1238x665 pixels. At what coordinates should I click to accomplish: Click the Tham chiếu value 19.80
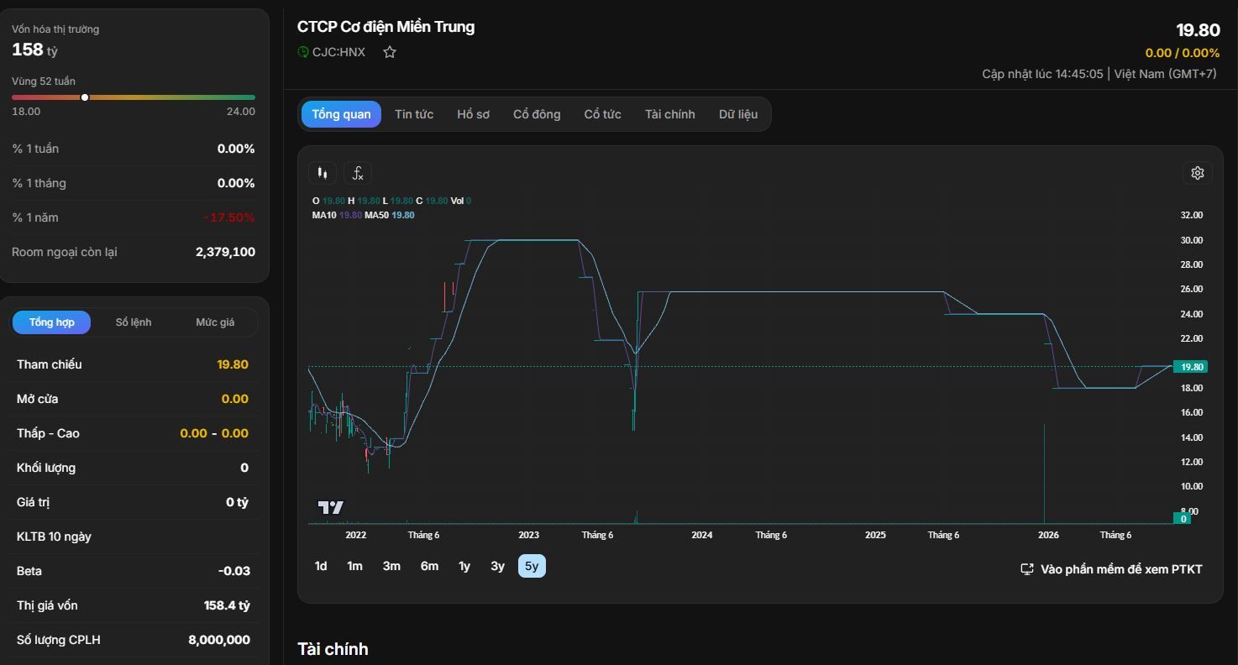tap(233, 364)
